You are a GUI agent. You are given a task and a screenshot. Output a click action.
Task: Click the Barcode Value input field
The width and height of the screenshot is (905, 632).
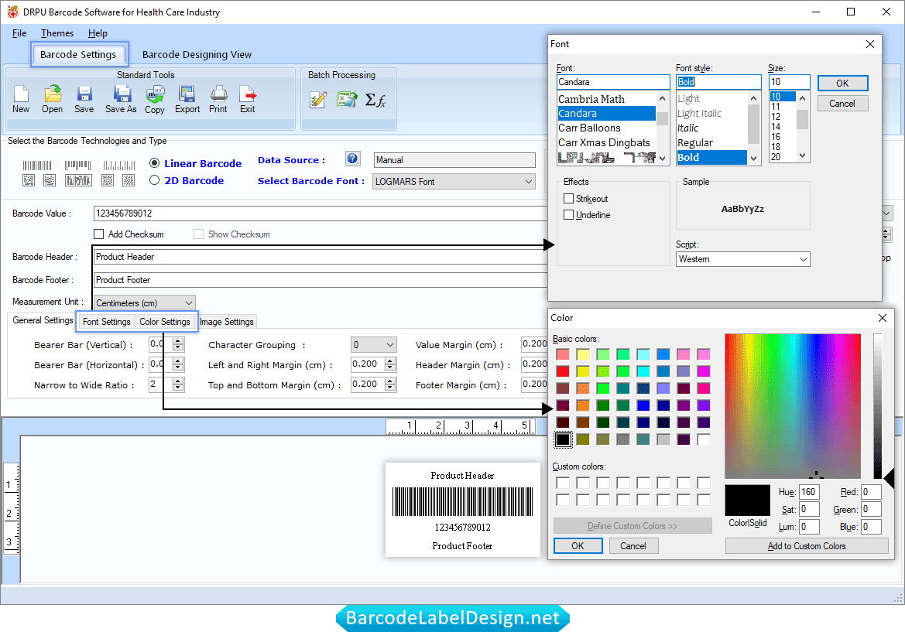[321, 214]
